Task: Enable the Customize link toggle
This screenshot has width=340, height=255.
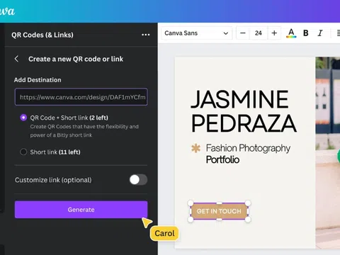Action: click(x=138, y=180)
